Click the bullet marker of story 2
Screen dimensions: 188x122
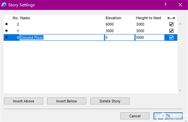pos(7,24)
